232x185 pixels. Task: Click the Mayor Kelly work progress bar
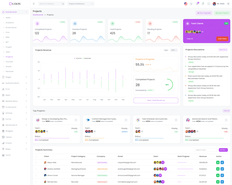182,163
